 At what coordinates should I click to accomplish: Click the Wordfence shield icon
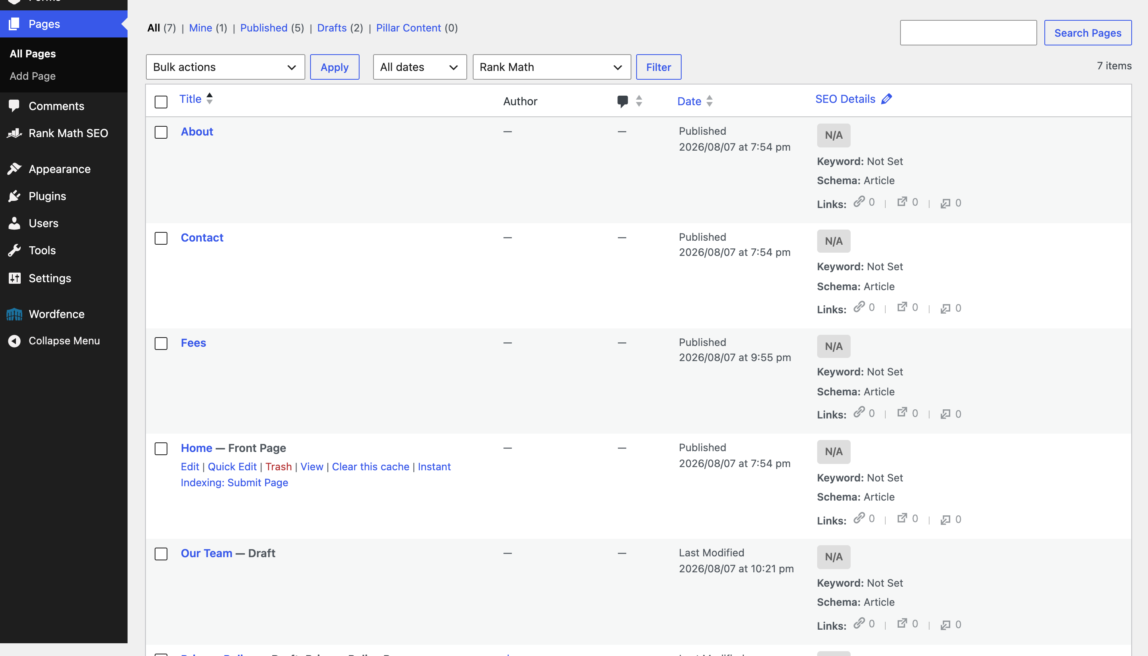point(14,314)
